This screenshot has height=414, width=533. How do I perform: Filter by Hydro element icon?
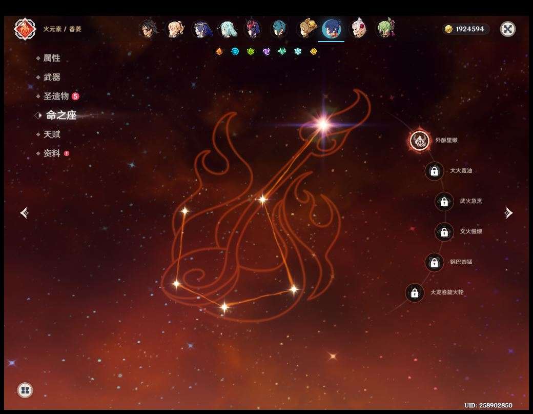235,51
